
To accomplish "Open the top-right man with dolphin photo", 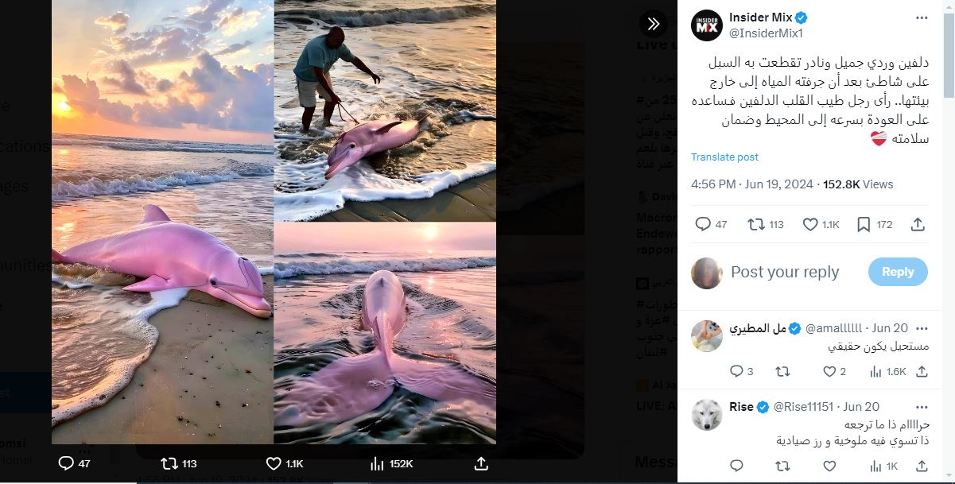I will (x=385, y=110).
